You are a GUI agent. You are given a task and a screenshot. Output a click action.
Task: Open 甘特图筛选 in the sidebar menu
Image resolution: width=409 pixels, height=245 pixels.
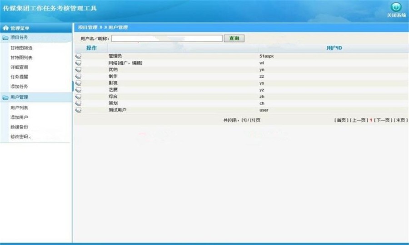point(21,48)
